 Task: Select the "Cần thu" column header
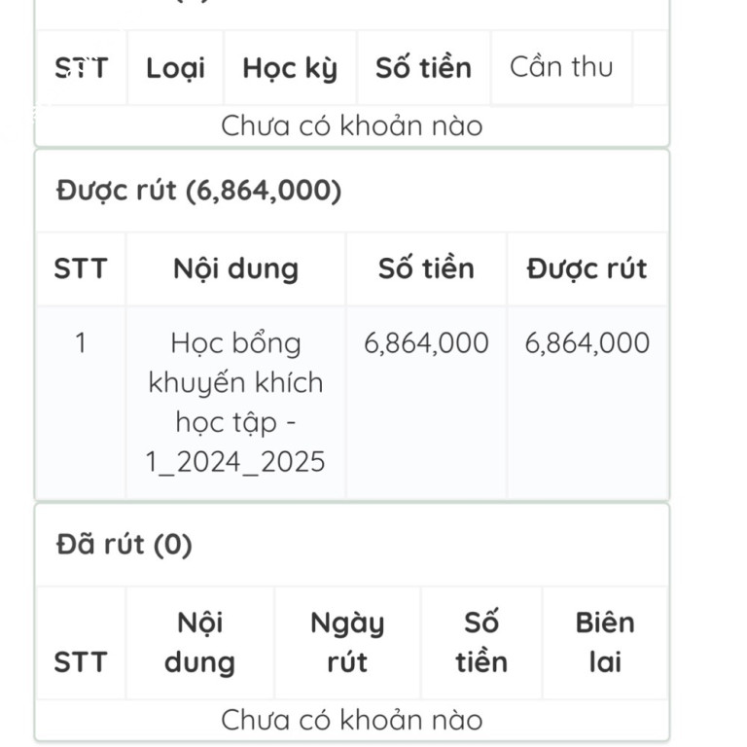pos(561,67)
